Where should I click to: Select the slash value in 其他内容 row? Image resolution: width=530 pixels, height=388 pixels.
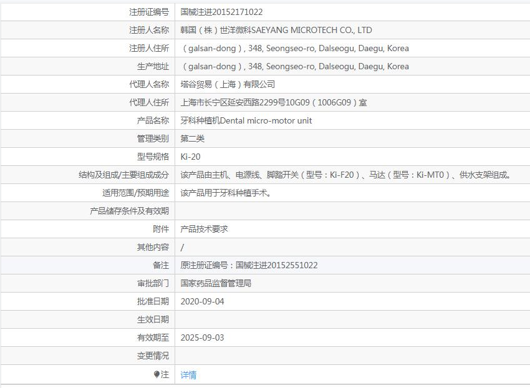(182, 248)
